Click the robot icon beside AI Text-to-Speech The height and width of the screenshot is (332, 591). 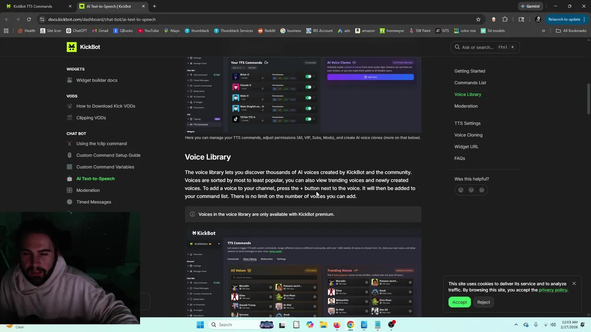pos(69,178)
